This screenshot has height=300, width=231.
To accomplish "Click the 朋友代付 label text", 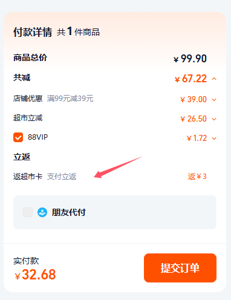I will point(69,212).
